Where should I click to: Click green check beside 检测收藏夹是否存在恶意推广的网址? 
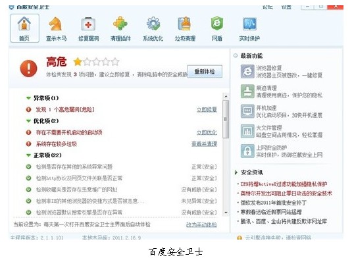point(29,190)
